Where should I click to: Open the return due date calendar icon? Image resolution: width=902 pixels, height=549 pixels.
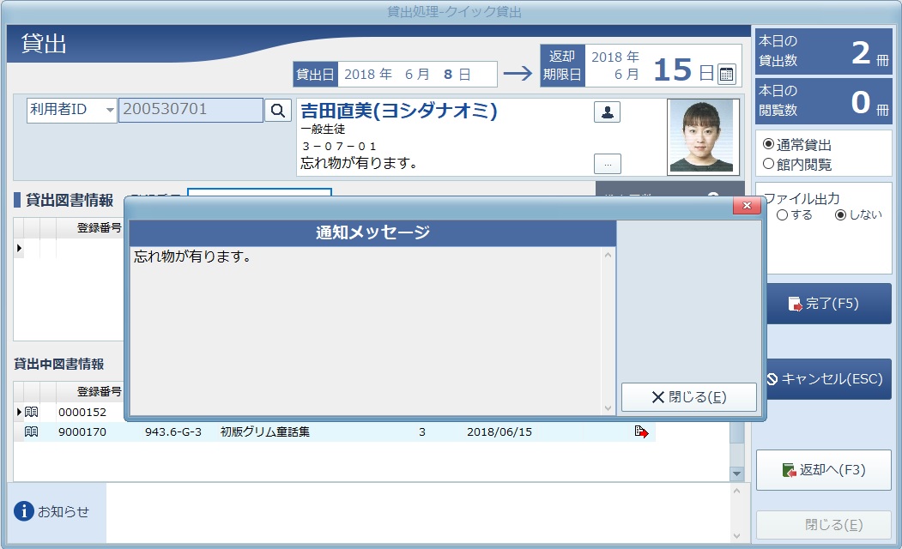coord(727,74)
